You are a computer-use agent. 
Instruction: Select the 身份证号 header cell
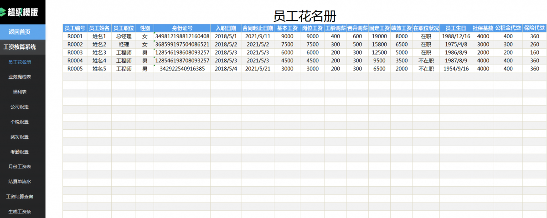click(182, 28)
